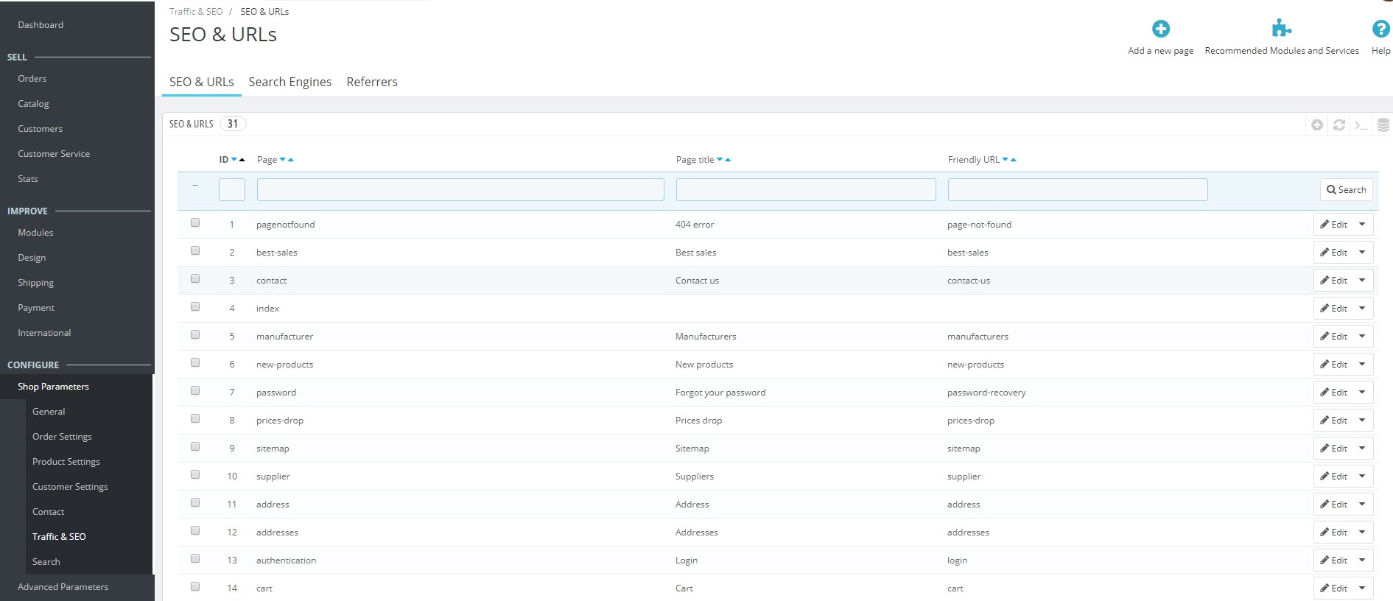
Task: Expand actions dropdown for best-sales row
Action: point(1363,253)
